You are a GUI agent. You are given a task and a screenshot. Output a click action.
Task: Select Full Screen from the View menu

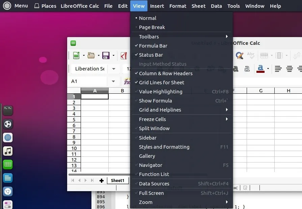(x=152, y=193)
